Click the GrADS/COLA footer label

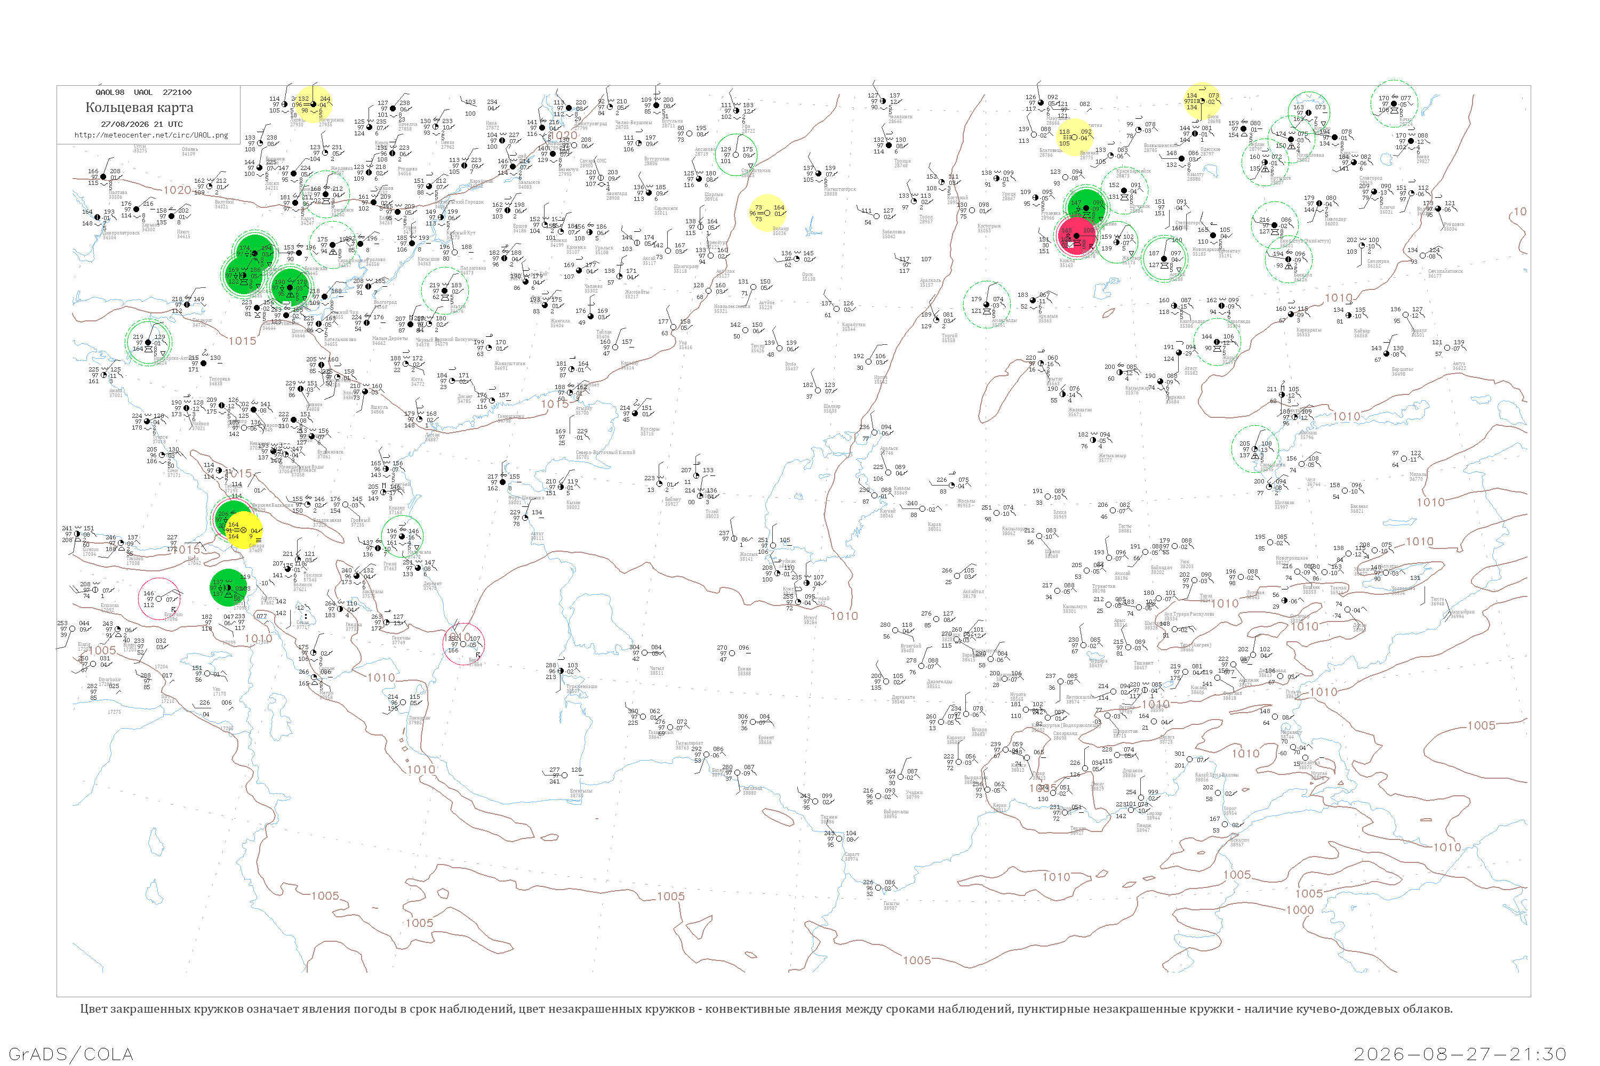pos(71,1054)
